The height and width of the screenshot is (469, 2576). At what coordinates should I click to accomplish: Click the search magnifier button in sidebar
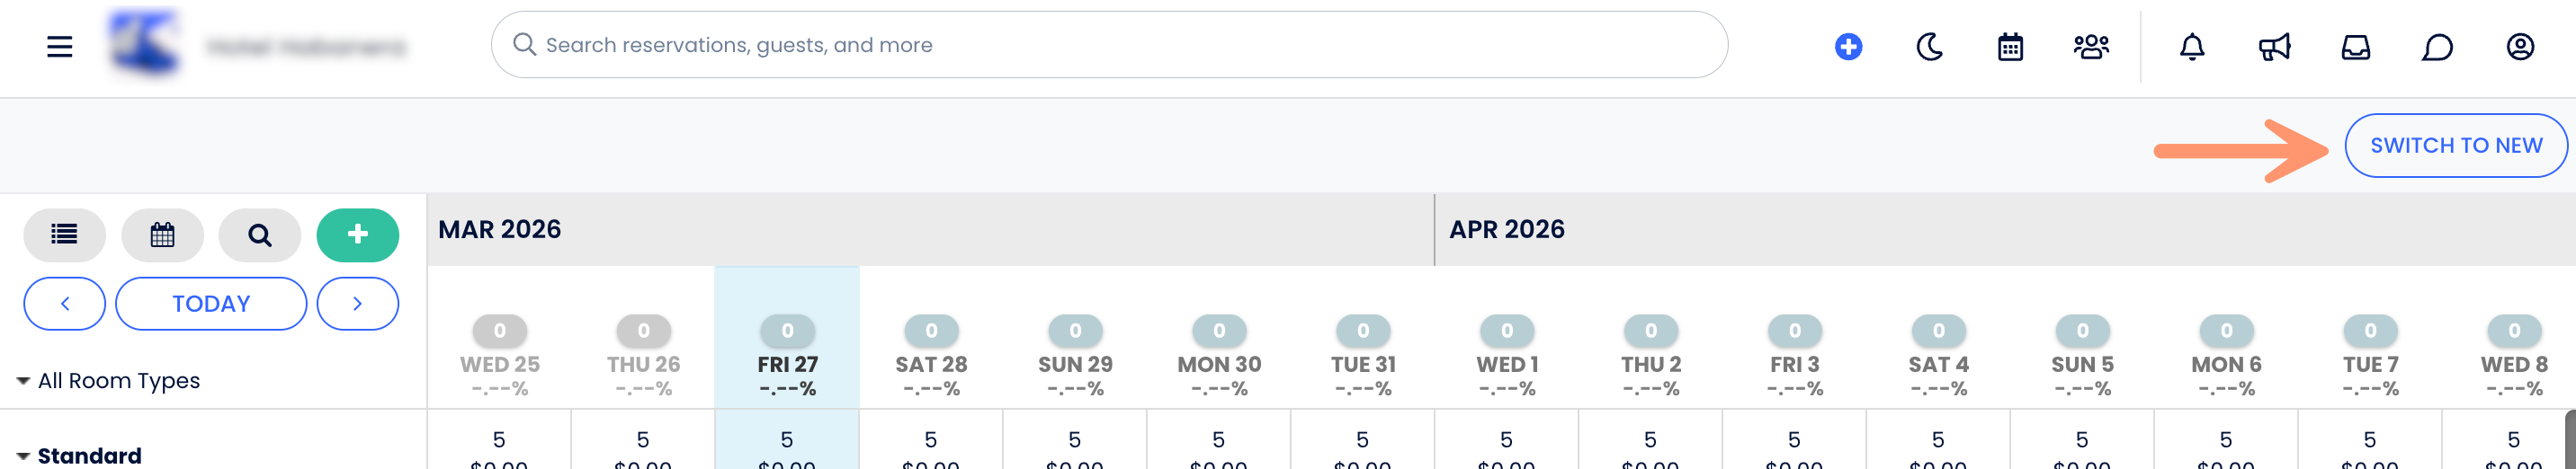click(260, 234)
